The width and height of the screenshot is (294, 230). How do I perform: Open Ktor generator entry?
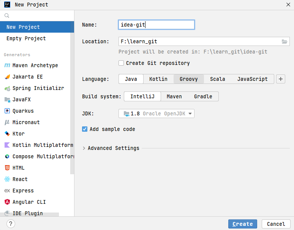35,134
